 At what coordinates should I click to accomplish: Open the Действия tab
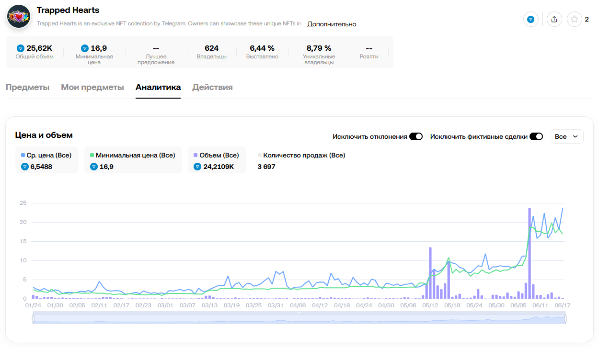point(212,87)
